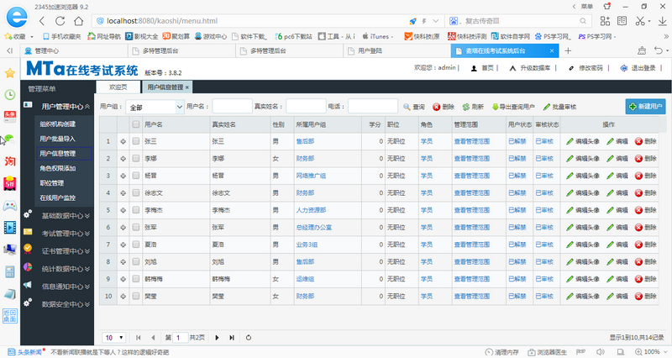Close the 用户信息管理 tab
This screenshot has height=358, width=672.
click(186, 87)
